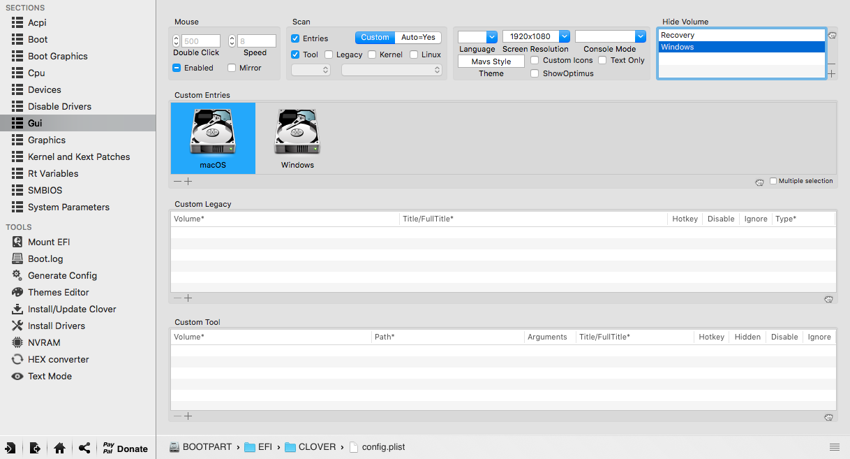Open the SMBIOS section
Viewport: 850px width, 459px height.
pos(45,190)
